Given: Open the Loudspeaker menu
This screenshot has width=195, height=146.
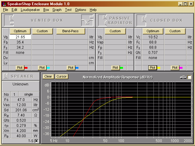Looking at the screenshot, I should coord(30,10).
